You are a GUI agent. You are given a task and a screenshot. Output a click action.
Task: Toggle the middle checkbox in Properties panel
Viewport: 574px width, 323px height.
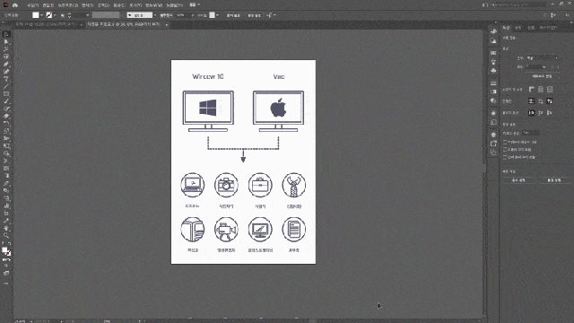(x=505, y=150)
